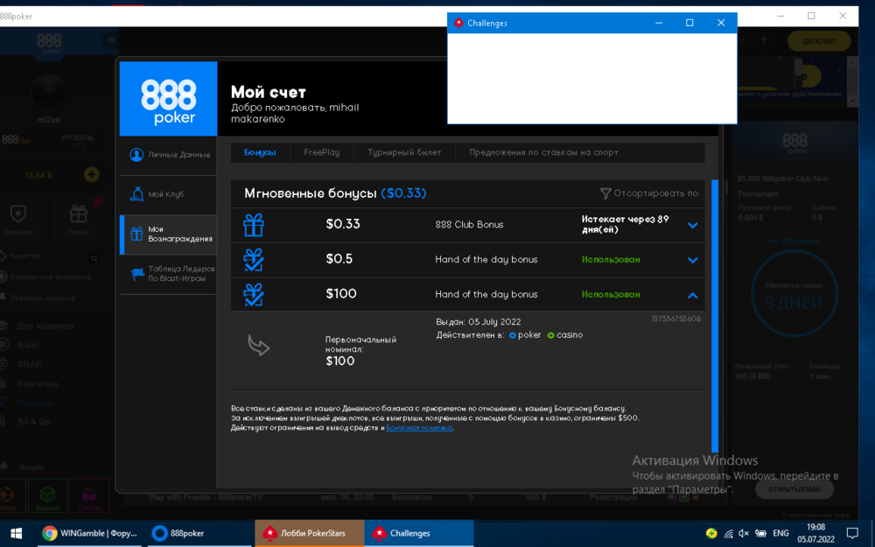
Task: Click the 888poker logo in account panel
Action: pos(168,99)
